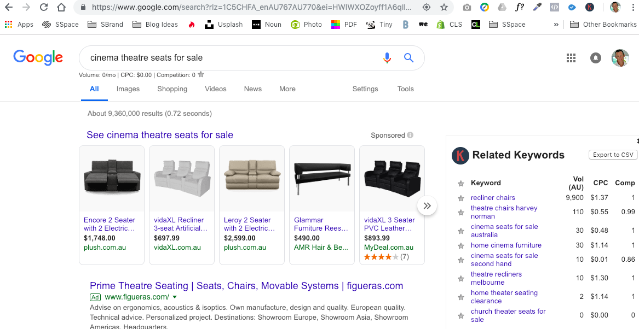Open 'theatre recliners melbourne' keyword link
This screenshot has height=329, width=639.
click(x=496, y=278)
